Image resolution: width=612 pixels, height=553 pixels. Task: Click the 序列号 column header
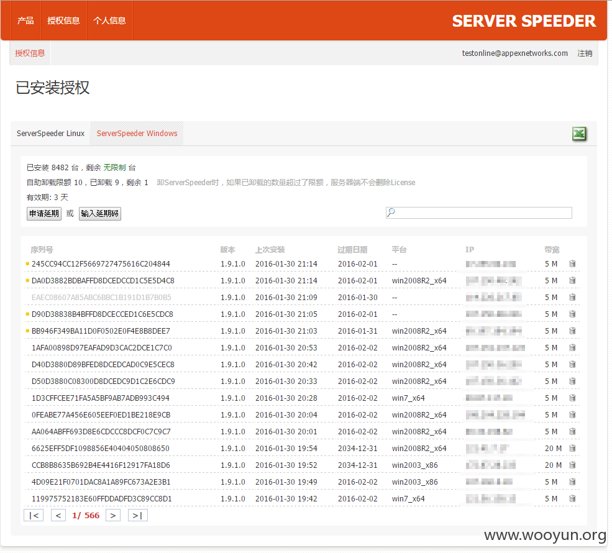[x=42, y=250]
